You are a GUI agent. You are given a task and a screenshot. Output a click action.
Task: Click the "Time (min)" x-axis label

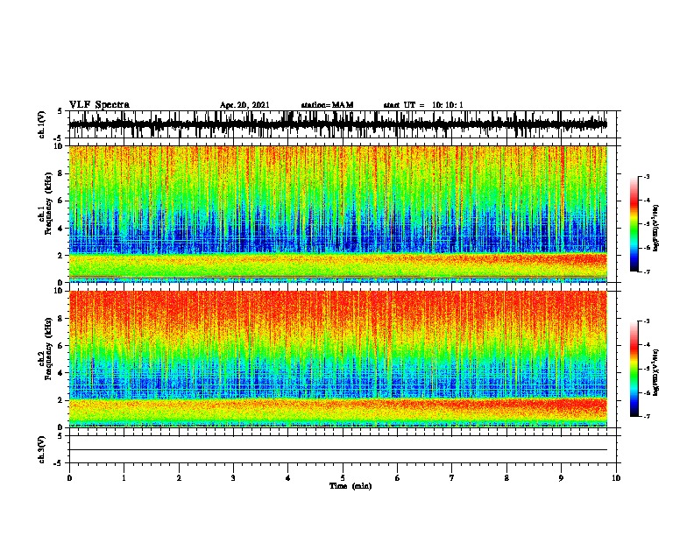(351, 486)
